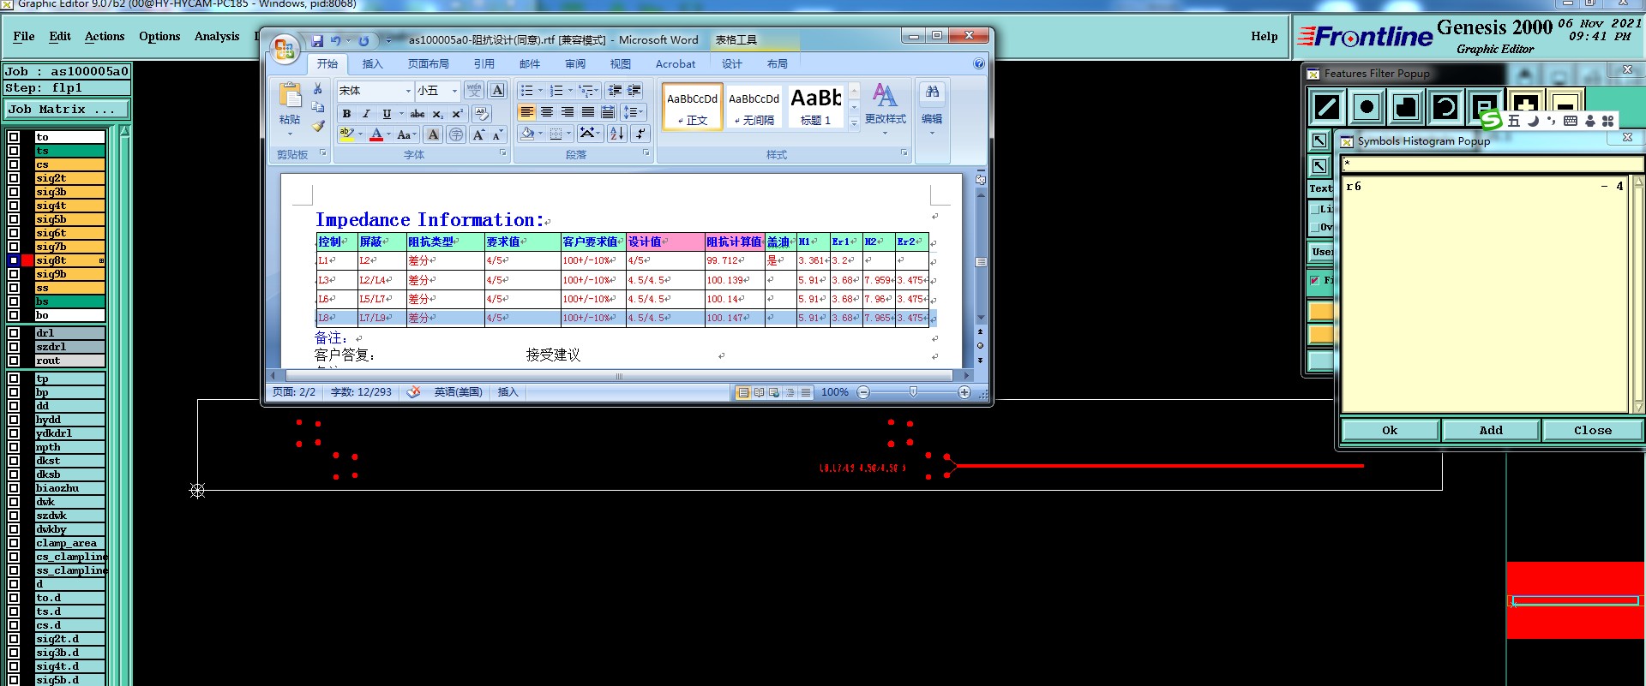Toggle the checkbox for layer sig8t
Image resolution: width=1646 pixels, height=686 pixels.
[14, 260]
